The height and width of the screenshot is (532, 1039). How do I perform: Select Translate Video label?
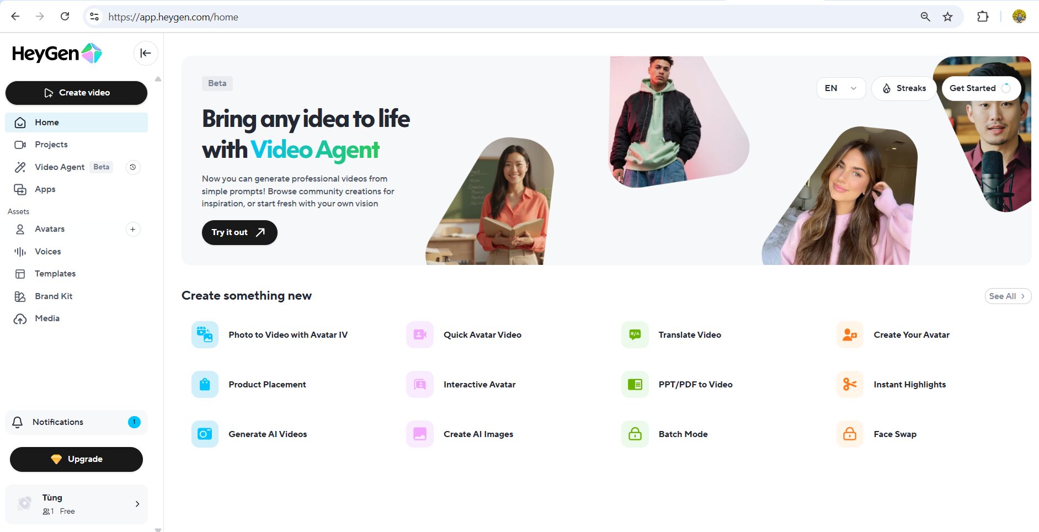click(690, 335)
